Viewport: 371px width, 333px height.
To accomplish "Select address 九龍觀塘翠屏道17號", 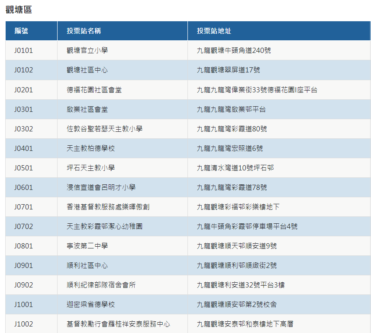I will coord(228,70).
